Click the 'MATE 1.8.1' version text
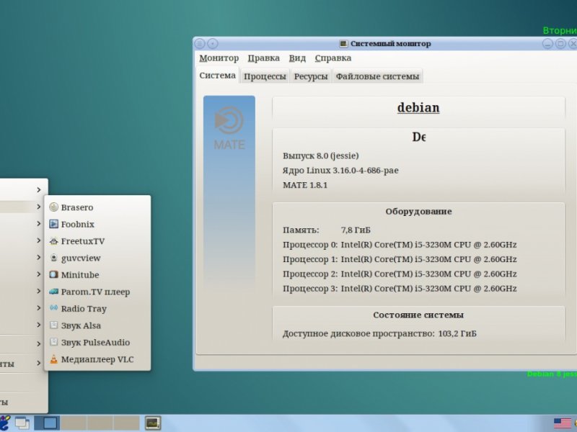This screenshot has width=577, height=432. coord(304,185)
